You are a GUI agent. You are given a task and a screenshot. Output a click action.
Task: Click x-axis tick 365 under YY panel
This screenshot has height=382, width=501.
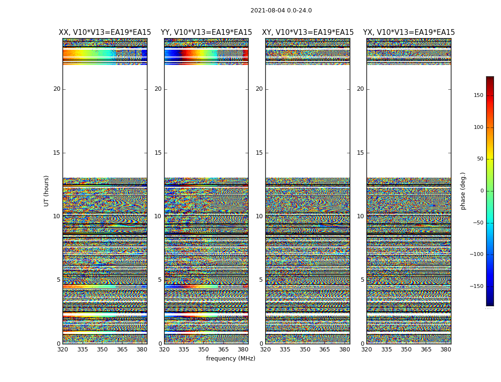[x=223, y=350]
